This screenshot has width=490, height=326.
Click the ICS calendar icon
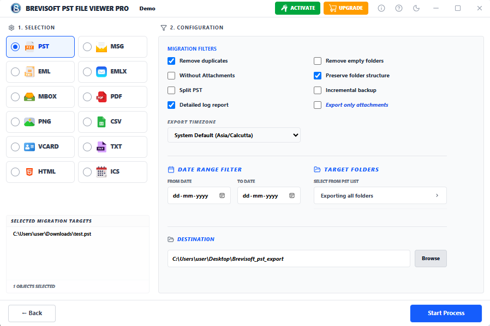tap(101, 172)
